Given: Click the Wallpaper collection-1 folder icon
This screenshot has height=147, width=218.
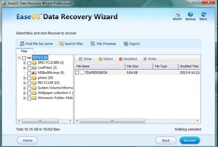Looking at the screenshot, I should 34,93.
